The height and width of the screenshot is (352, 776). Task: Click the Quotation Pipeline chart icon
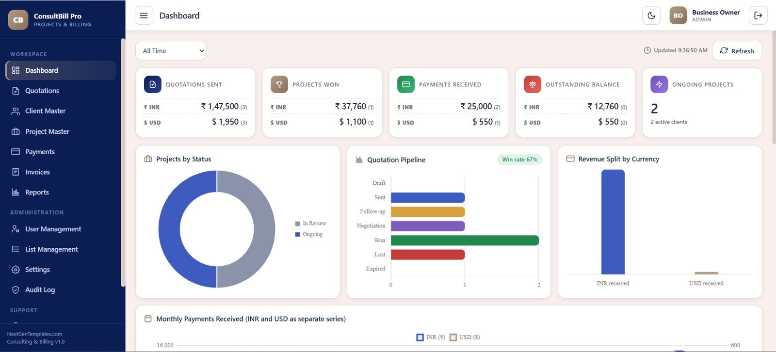(359, 160)
